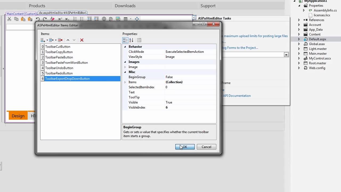341x192 pixels.
Task: Expand the AssemblyInfo.cs node
Action: (304, 10)
